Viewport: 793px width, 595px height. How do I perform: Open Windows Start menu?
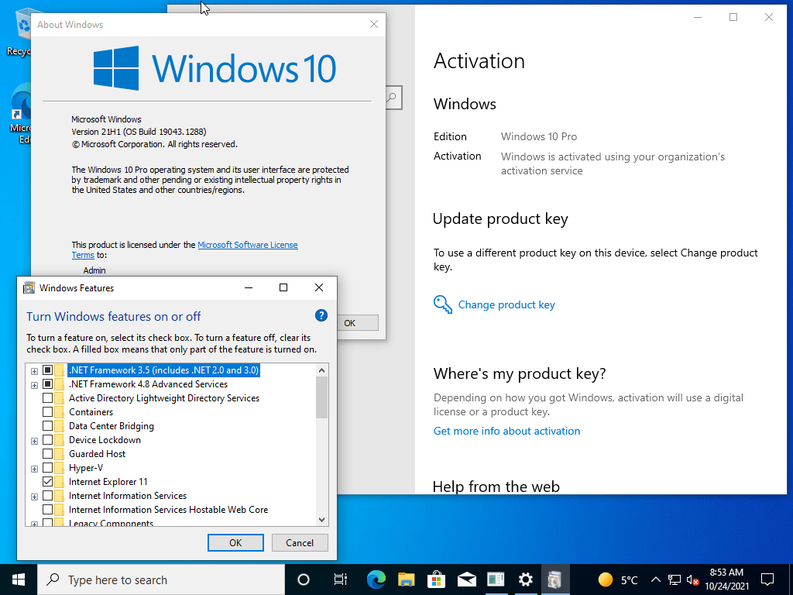click(x=19, y=580)
